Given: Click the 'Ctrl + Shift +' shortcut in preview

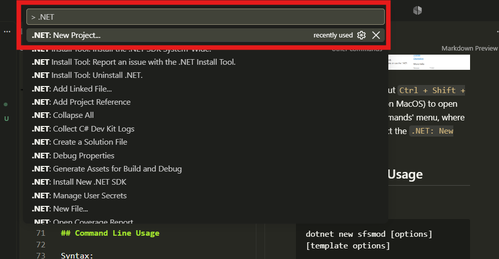Looking at the screenshot, I should pos(432,91).
